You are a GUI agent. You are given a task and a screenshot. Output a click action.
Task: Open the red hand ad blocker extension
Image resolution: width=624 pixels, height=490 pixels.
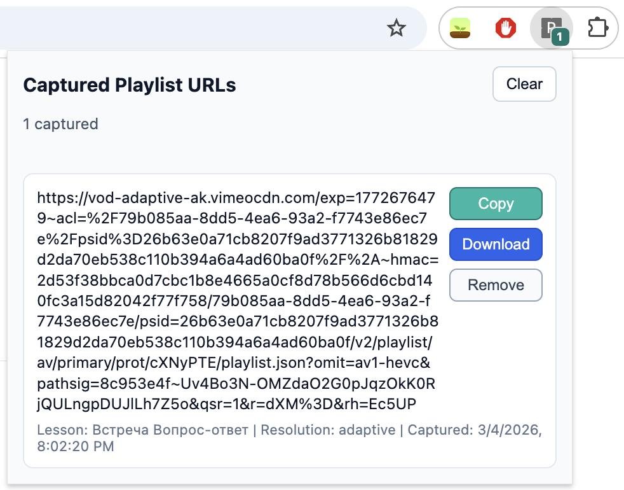coord(506,28)
